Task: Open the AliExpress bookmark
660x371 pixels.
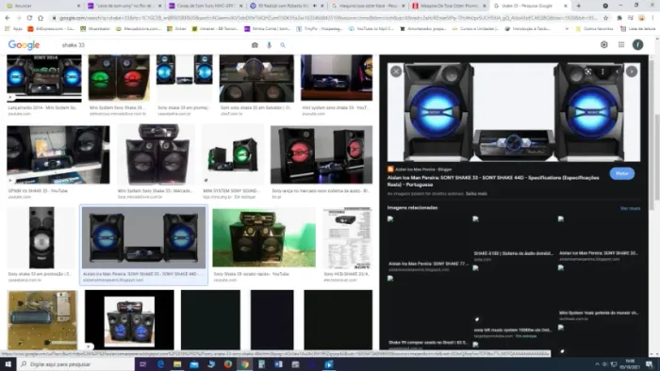Action: 51,29
